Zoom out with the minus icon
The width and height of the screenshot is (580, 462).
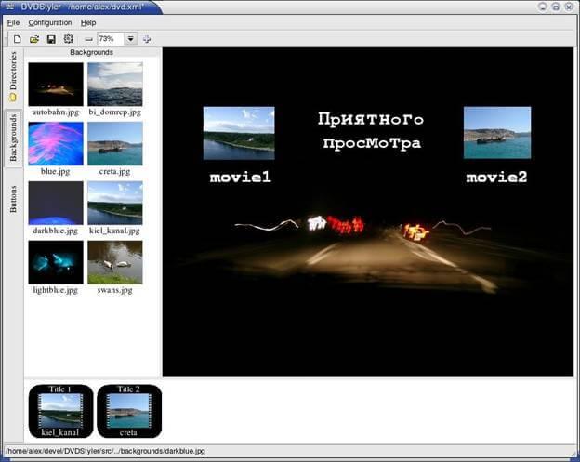pyautogui.click(x=89, y=39)
